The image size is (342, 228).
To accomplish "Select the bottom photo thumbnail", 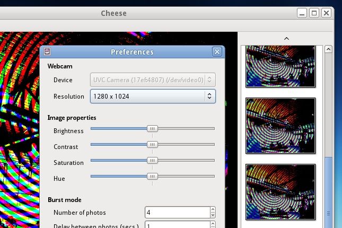I will pos(280,192).
